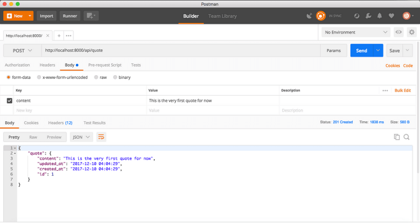The height and width of the screenshot is (223, 420).
Task: Open the No Environment dropdown
Action: point(356,32)
